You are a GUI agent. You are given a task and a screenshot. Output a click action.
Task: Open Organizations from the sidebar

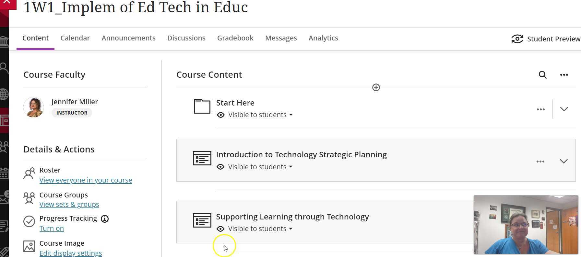(x=4, y=146)
